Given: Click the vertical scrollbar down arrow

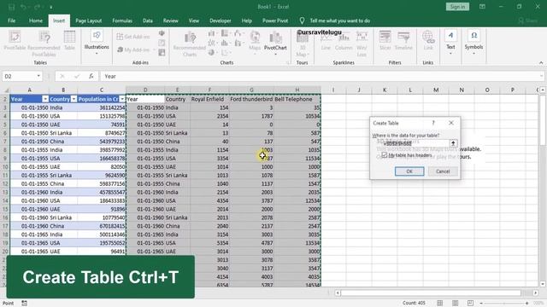Looking at the screenshot, I should tap(543, 284).
